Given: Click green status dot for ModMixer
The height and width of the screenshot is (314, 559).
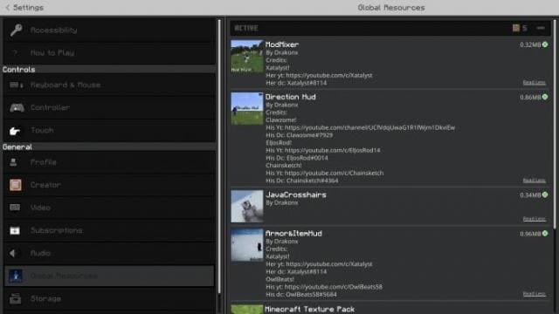Looking at the screenshot, I should (x=545, y=44).
